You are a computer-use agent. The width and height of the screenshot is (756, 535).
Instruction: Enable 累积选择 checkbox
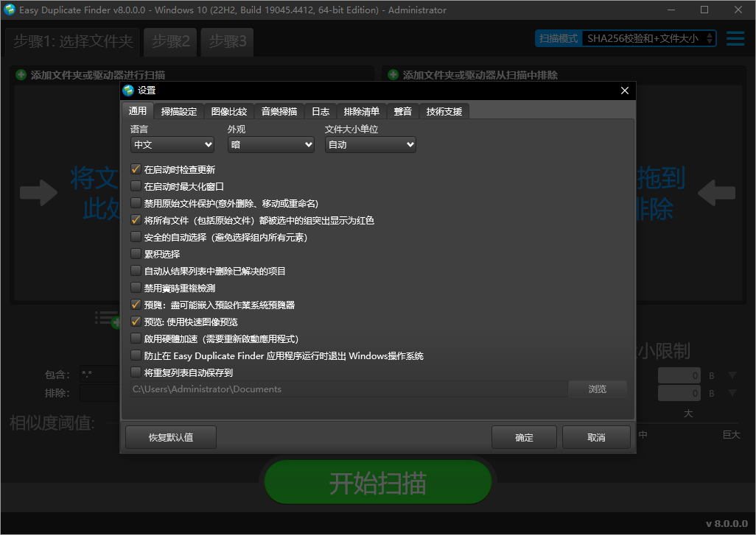(136, 254)
